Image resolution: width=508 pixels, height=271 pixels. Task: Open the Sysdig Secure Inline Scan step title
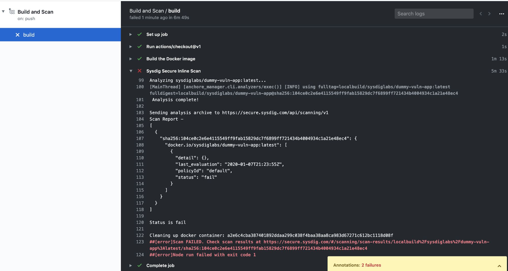[x=173, y=71]
